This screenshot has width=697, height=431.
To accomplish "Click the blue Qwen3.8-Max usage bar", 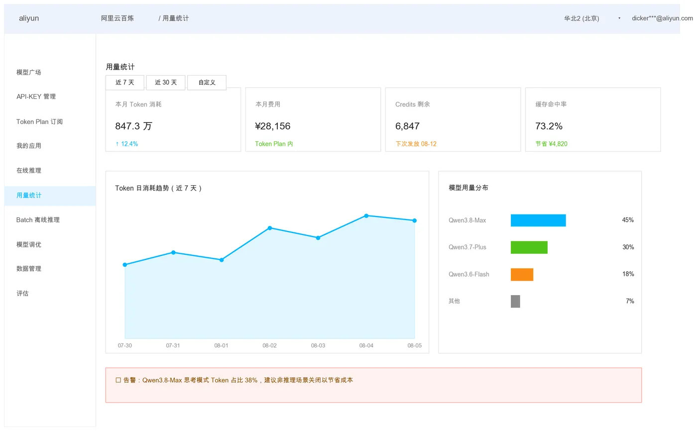I will pos(538,220).
